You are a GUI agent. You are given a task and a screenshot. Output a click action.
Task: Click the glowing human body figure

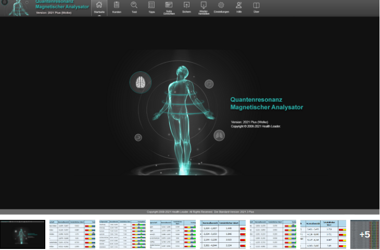pyautogui.click(x=183, y=120)
